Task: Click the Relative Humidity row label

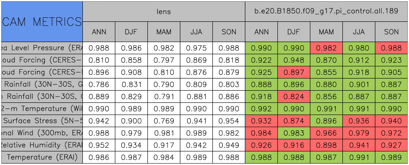Action: click(x=42, y=145)
